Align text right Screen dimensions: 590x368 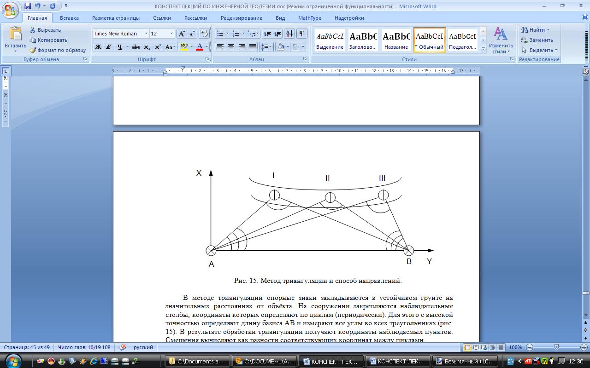point(242,47)
